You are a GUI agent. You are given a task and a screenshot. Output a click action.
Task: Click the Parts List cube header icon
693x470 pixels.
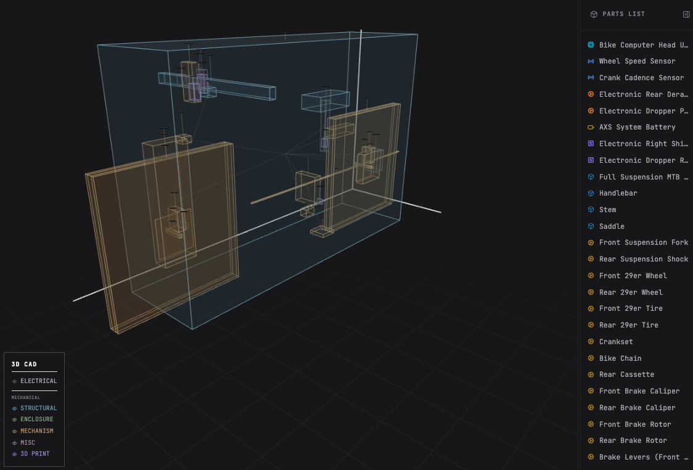tap(594, 14)
